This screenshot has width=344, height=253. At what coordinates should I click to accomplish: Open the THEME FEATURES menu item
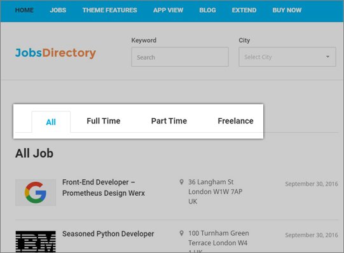pyautogui.click(x=110, y=10)
